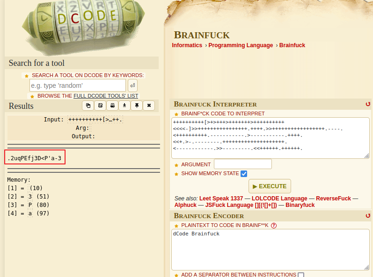Click the results history icon button

pos(100,106)
